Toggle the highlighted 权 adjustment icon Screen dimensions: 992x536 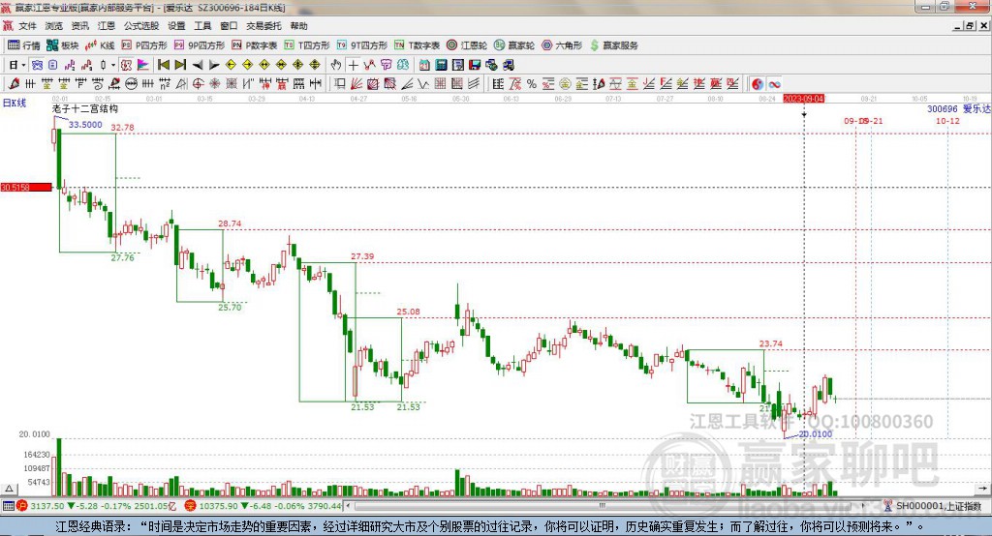tap(126, 65)
